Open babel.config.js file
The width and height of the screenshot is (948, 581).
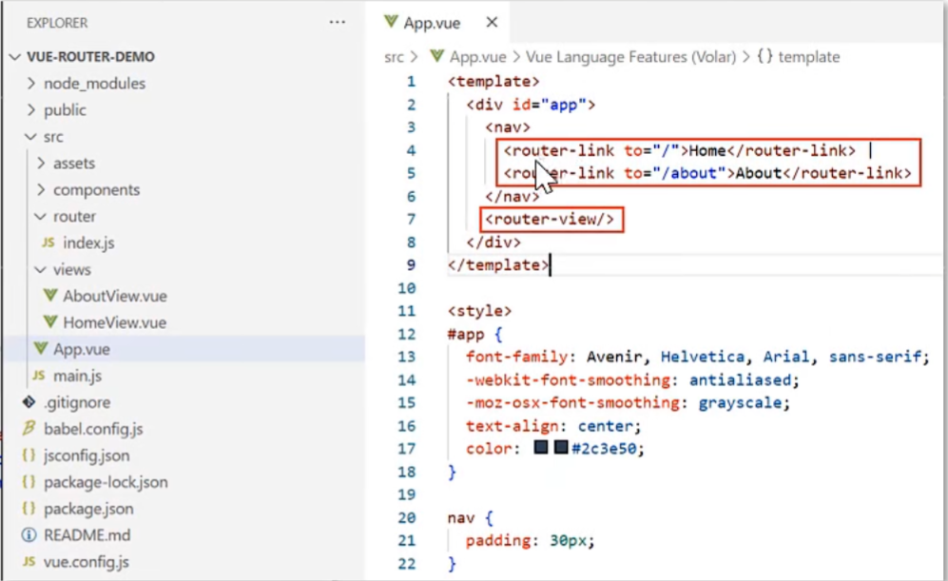[x=94, y=429]
